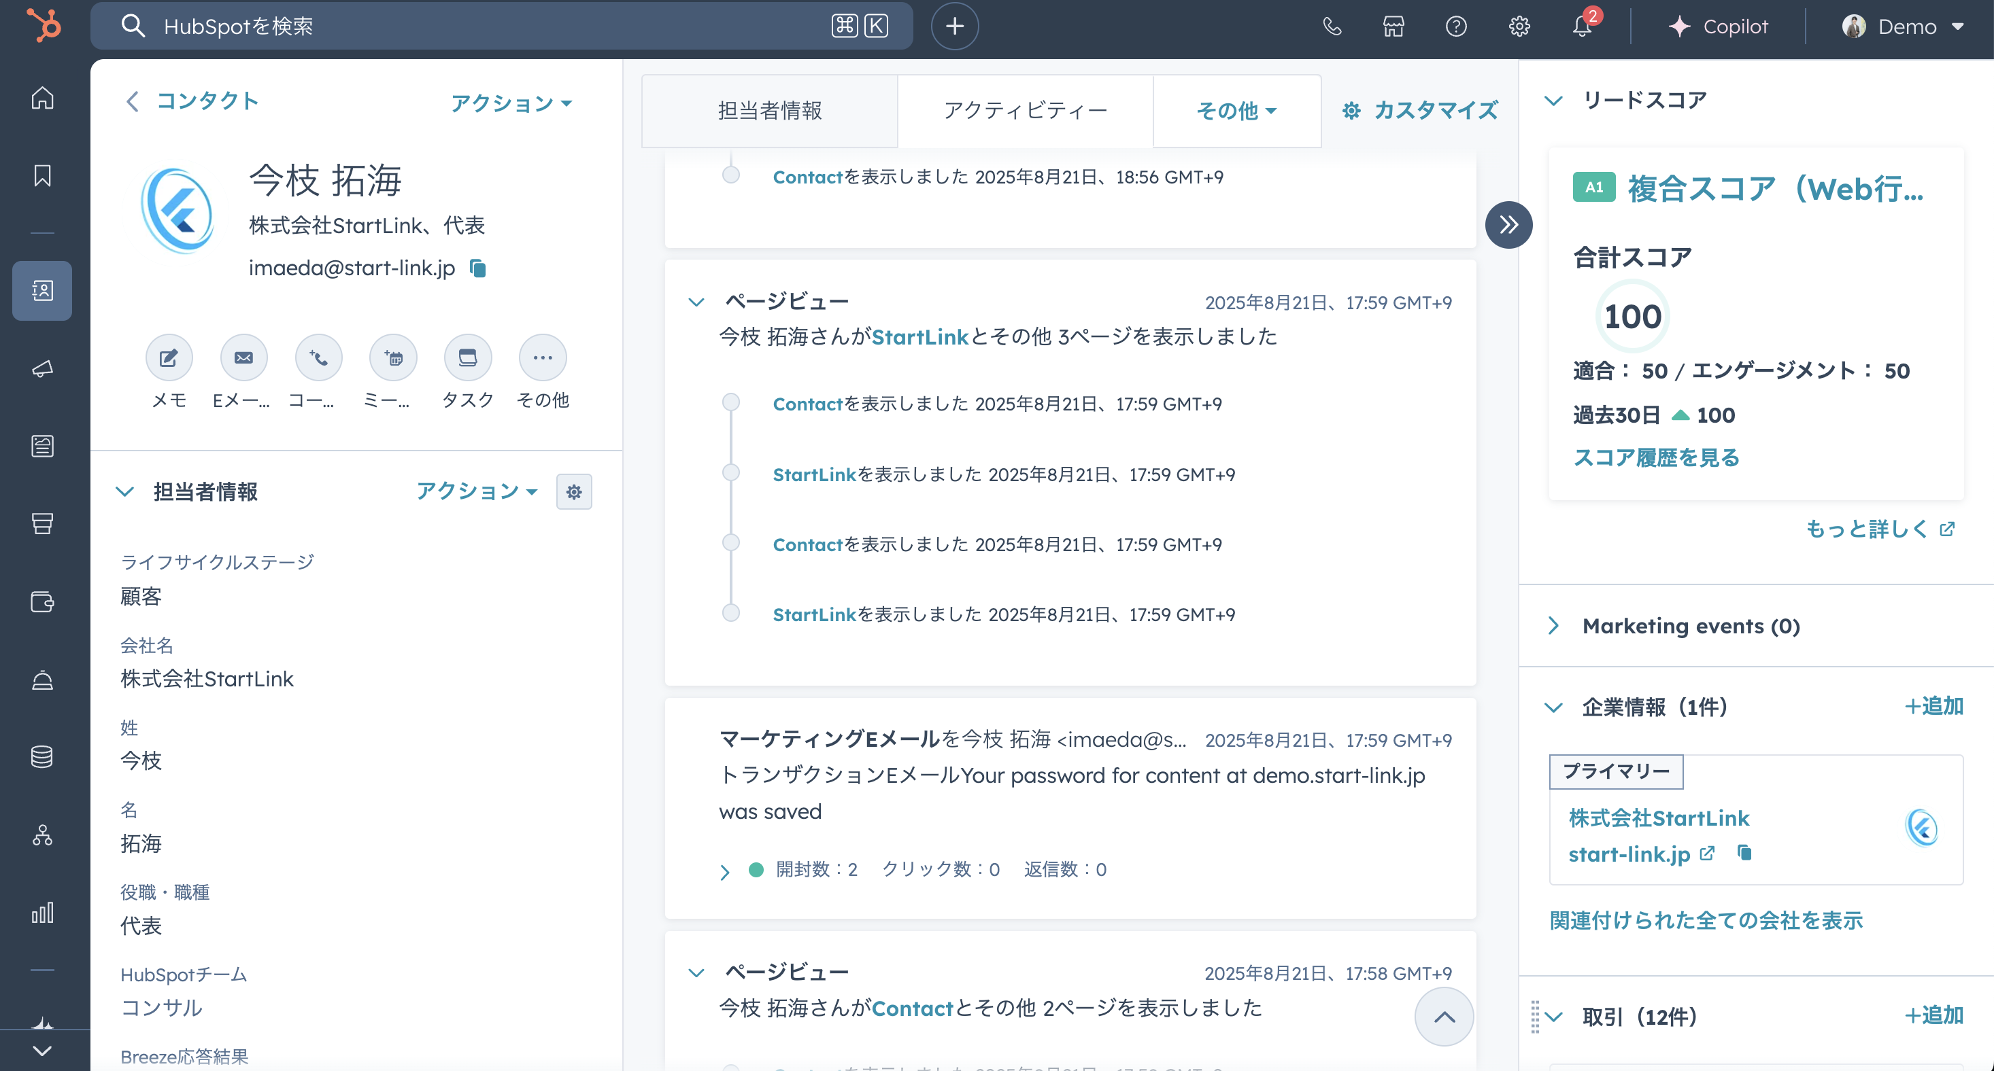Open the Marketplace store icon
Image resolution: width=1994 pixels, height=1071 pixels.
pos(1393,27)
